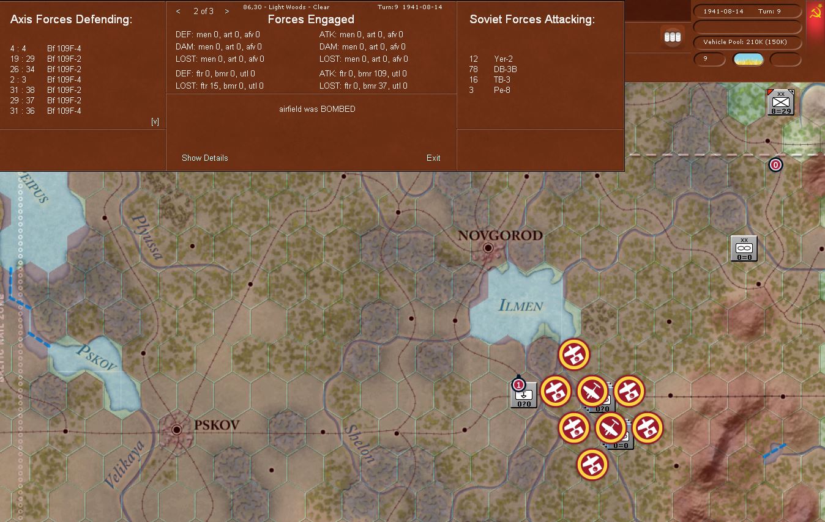The width and height of the screenshot is (825, 522).
Task: Select the DB-3B attacking aircraft row
Action: 493,69
